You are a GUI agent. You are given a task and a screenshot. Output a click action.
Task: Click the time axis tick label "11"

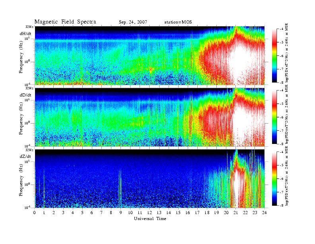140,213
